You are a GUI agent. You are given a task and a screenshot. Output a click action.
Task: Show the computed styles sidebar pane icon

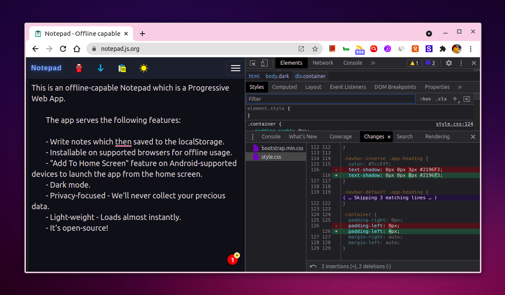click(x=467, y=99)
